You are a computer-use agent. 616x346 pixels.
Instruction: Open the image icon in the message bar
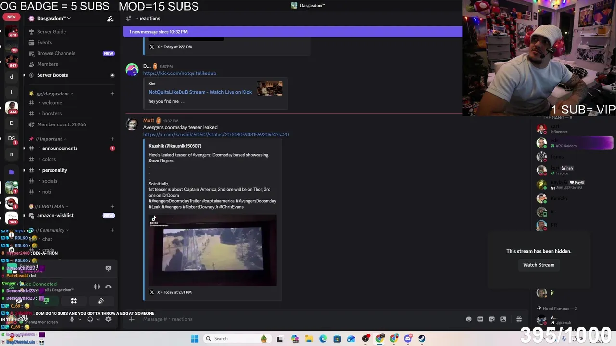pyautogui.click(x=503, y=319)
